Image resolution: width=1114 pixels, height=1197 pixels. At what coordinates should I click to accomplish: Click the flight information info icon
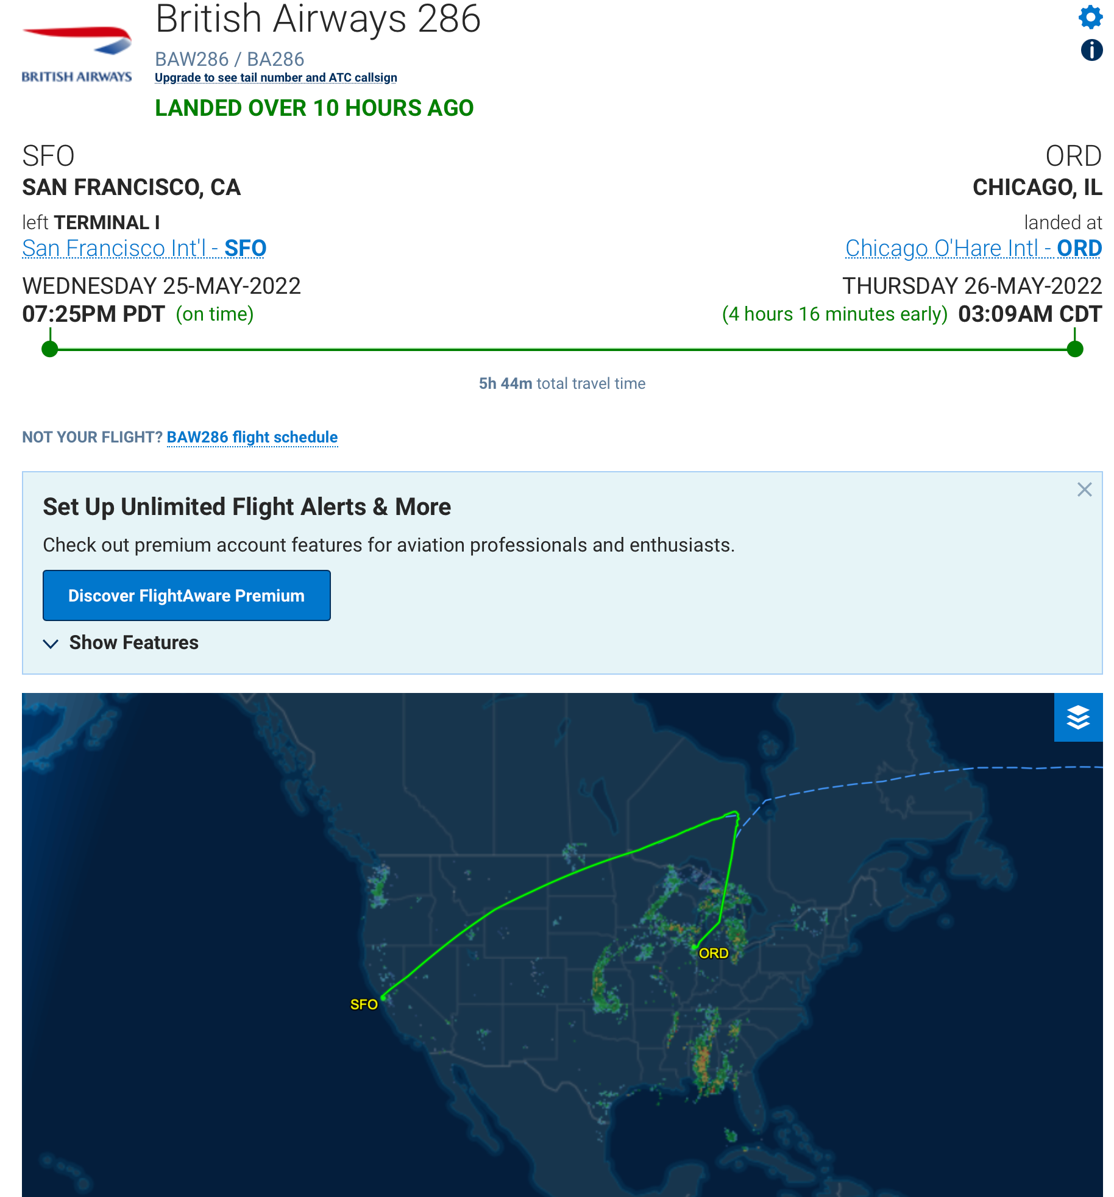click(x=1090, y=51)
